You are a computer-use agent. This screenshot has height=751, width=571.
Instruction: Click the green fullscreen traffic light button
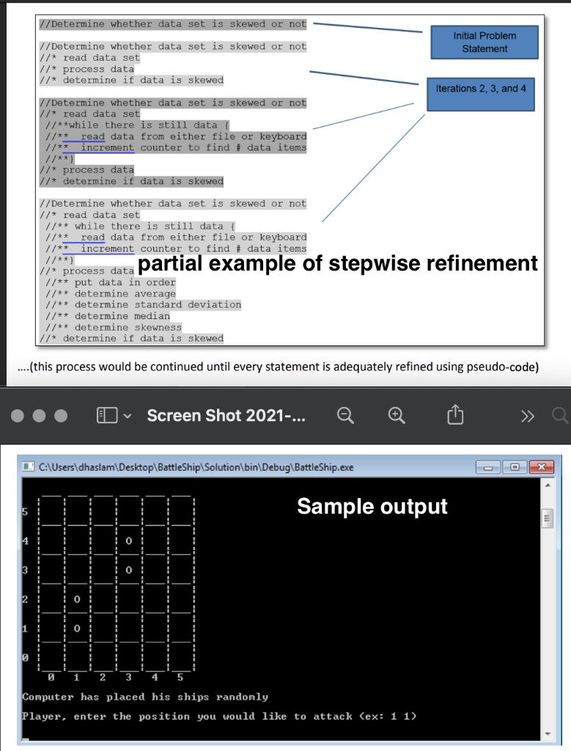click(x=61, y=416)
